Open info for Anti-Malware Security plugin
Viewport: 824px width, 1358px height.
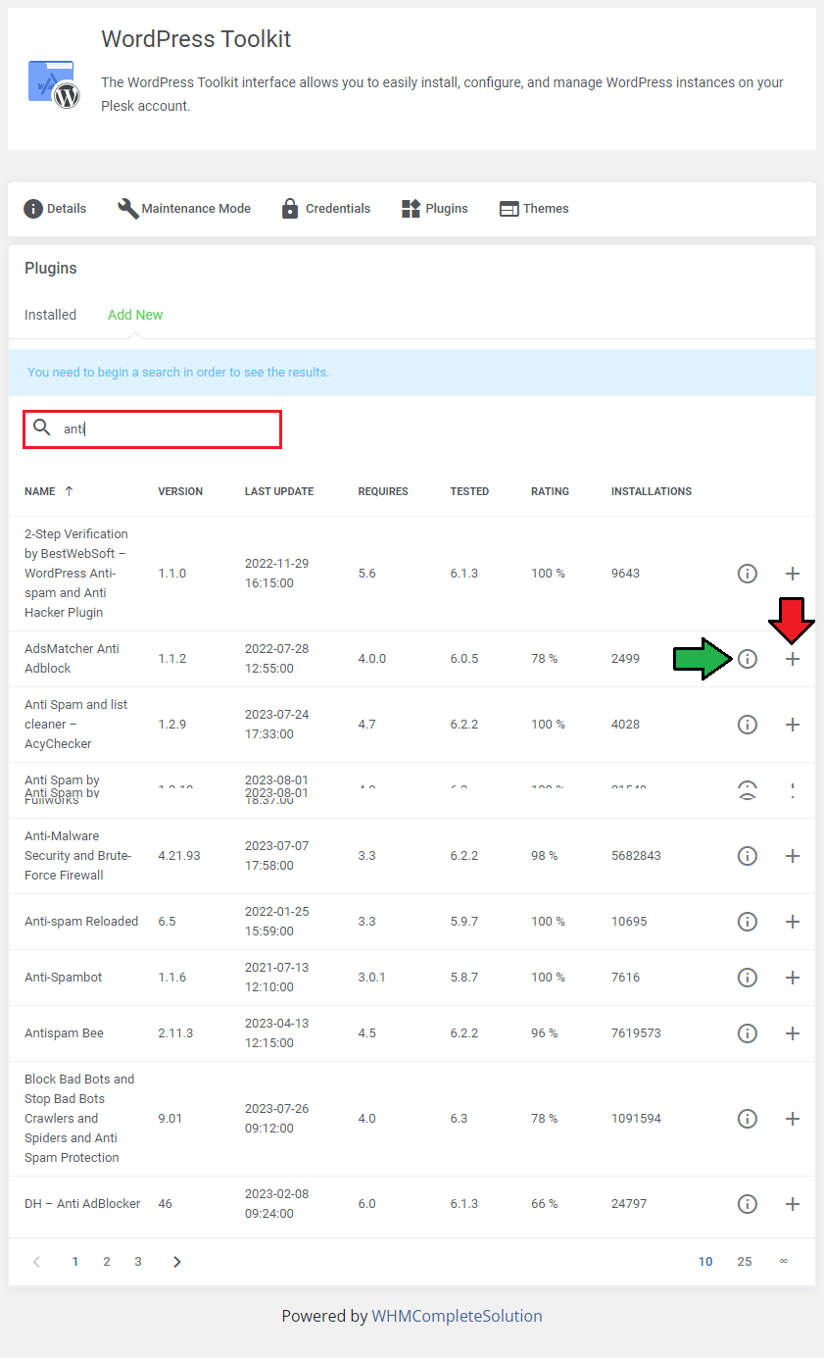[748, 856]
